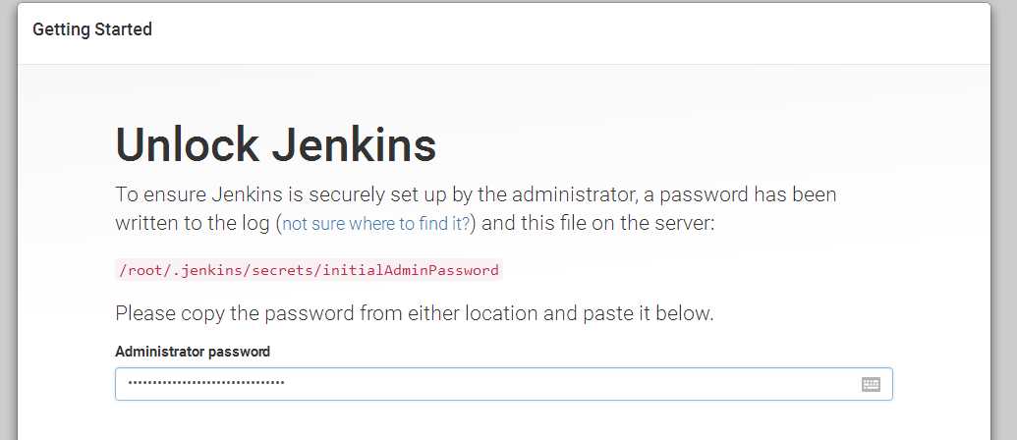
Task: Open the "not sure where to find it?" link
Action: [375, 224]
